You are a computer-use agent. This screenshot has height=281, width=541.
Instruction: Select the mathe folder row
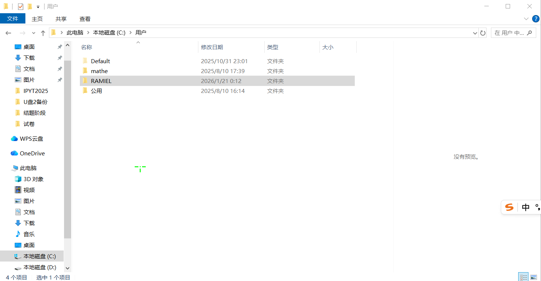217,71
